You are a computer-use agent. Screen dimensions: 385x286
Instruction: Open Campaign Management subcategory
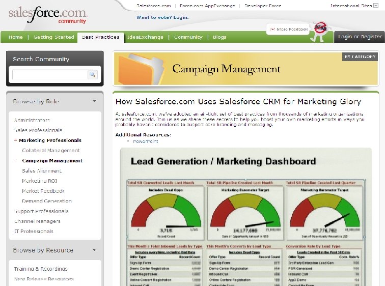pos(52,160)
